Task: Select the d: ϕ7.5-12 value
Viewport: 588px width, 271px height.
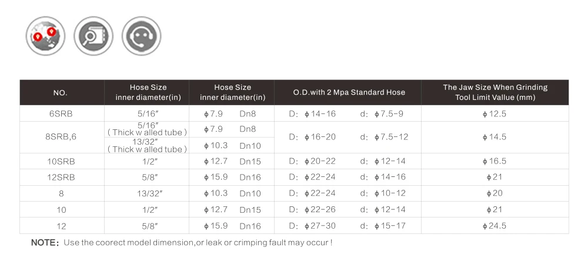Action: pyautogui.click(x=384, y=137)
